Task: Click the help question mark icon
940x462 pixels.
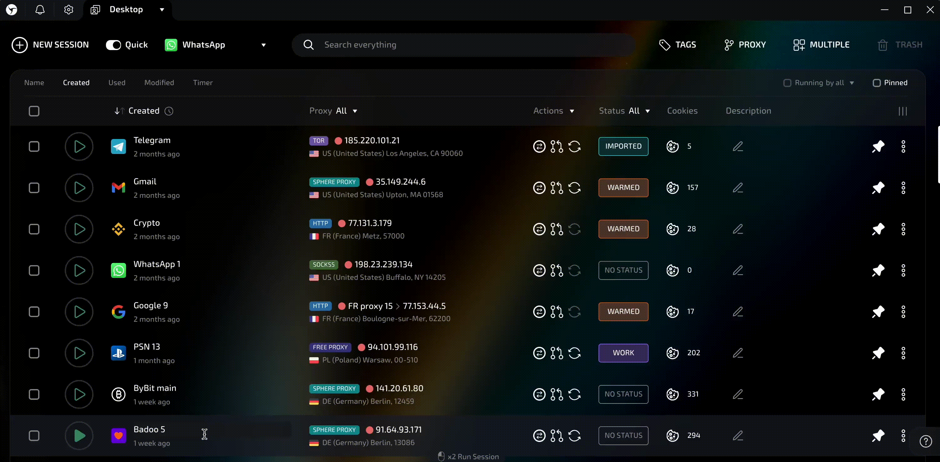Action: [925, 442]
